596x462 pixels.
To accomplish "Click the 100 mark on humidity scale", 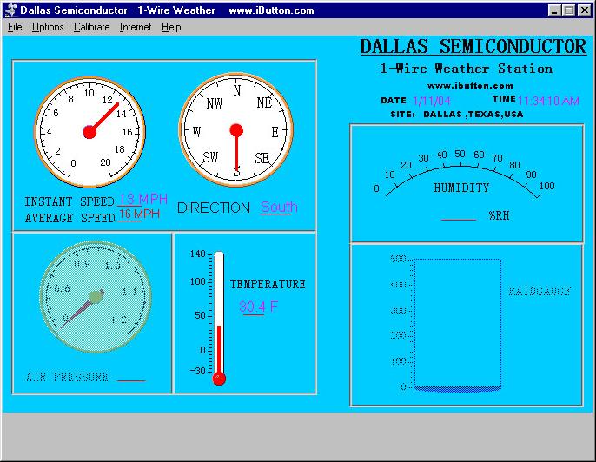I will 547,186.
